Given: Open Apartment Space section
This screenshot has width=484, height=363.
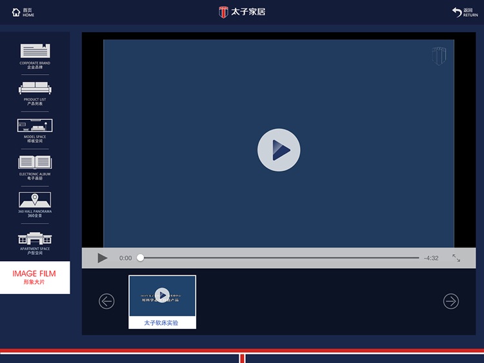Looking at the screenshot, I should 35,243.
